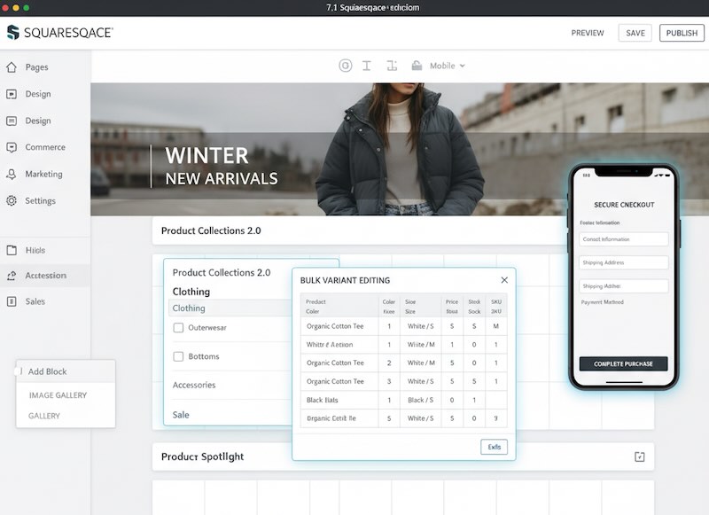Click the Commerce icon in the sidebar
Image resolution: width=709 pixels, height=515 pixels.
coord(12,147)
